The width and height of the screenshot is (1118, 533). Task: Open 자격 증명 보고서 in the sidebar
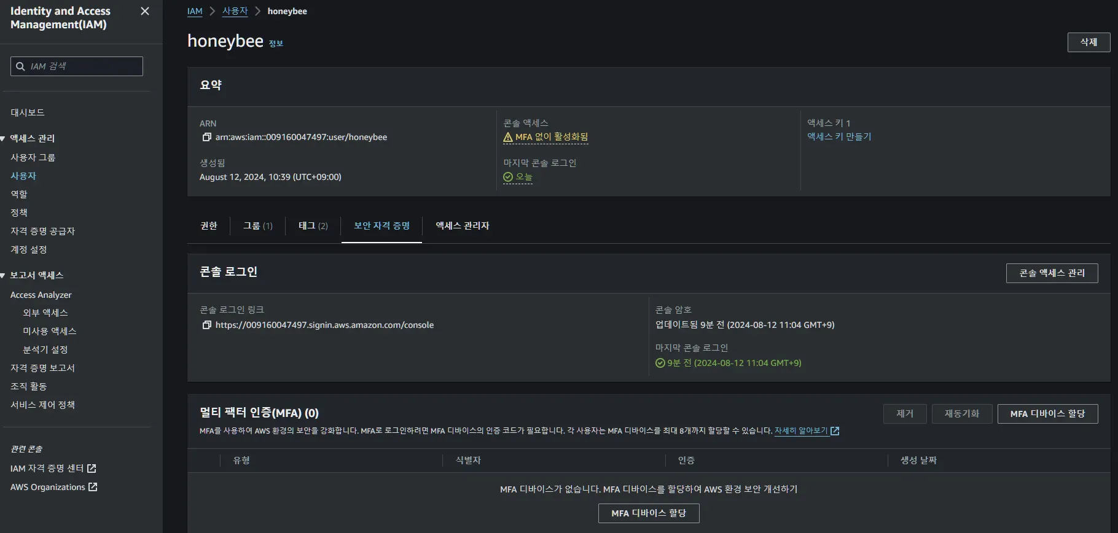[43, 368]
